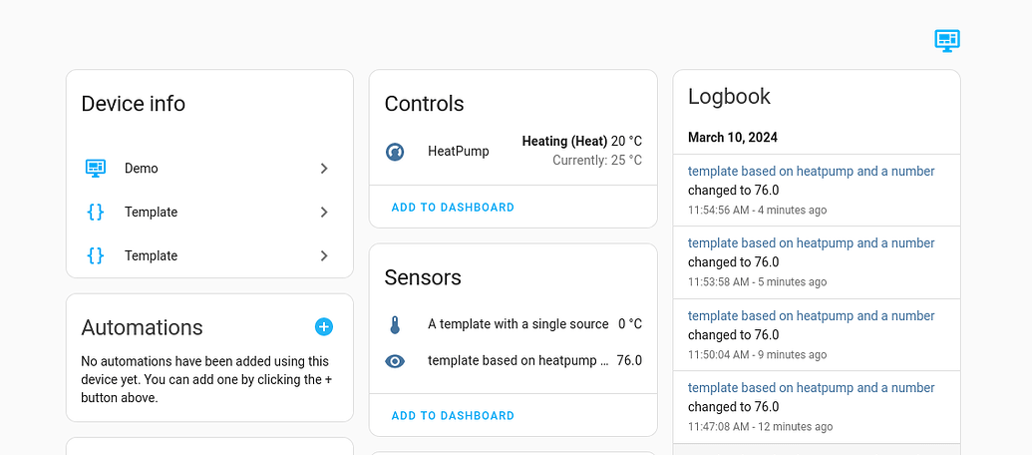The width and height of the screenshot is (1032, 455).
Task: Click the HeatPump climate icon
Action: point(394,152)
